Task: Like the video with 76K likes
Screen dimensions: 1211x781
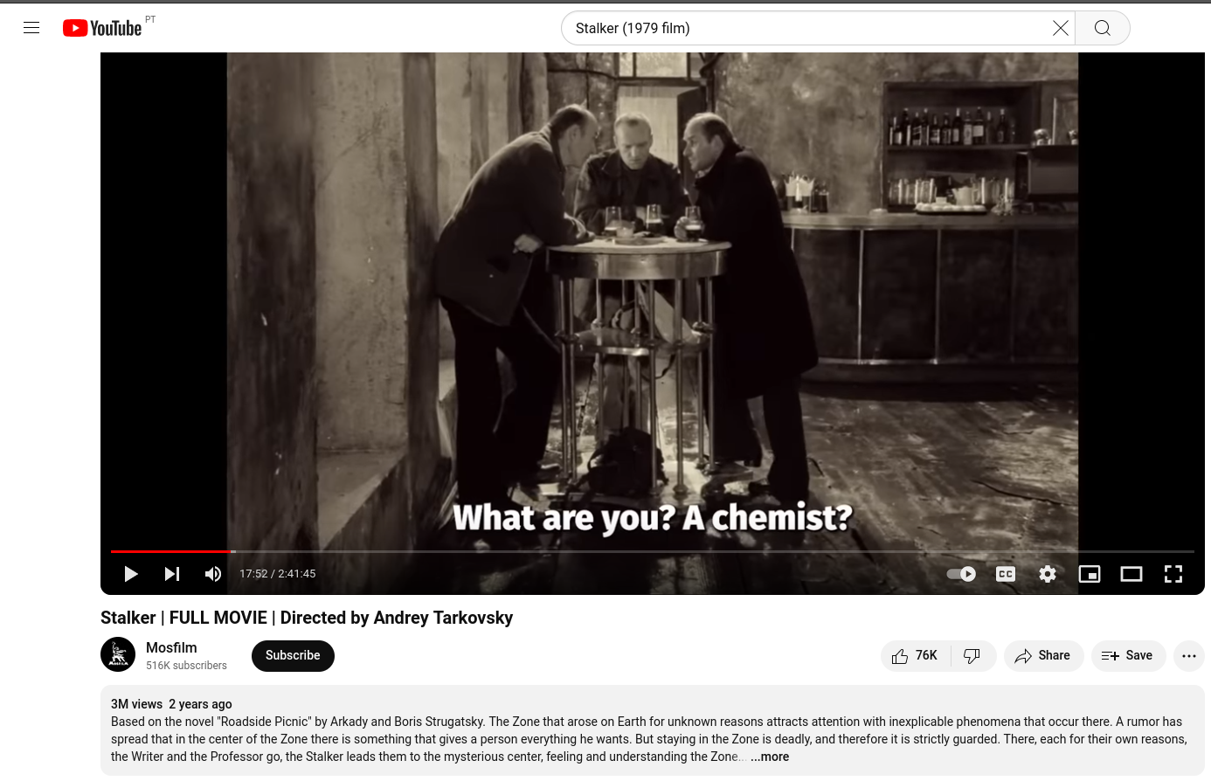Action: 915,656
